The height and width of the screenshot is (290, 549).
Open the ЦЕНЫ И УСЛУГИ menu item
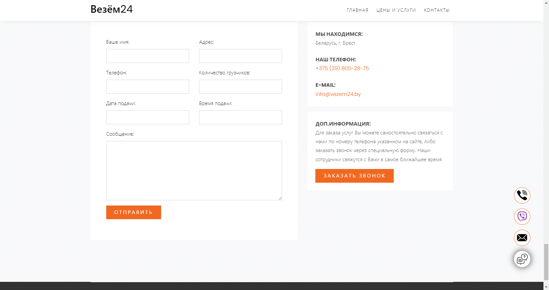tap(396, 10)
